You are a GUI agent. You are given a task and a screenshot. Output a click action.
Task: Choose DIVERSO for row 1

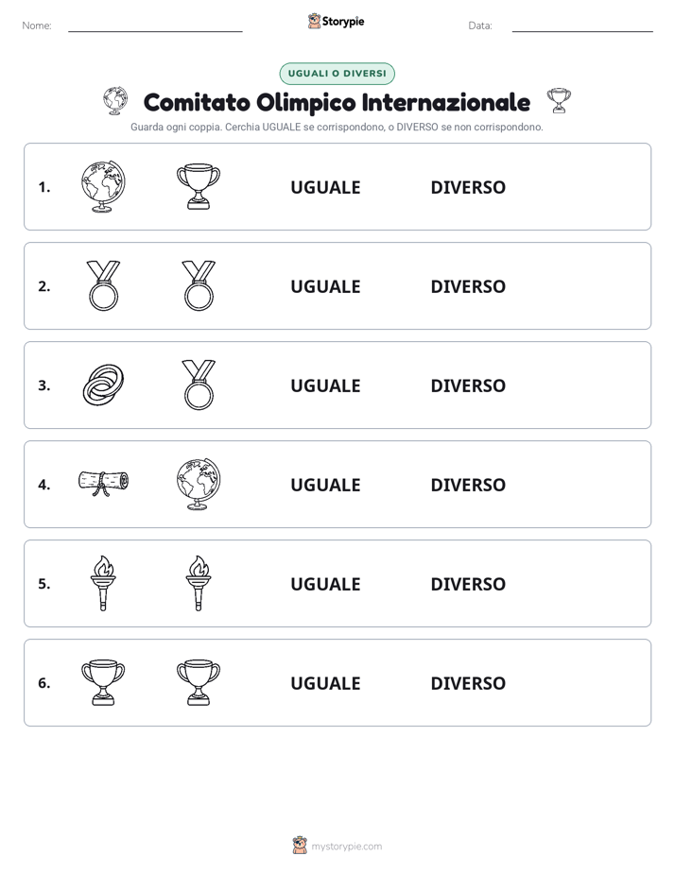(x=468, y=188)
